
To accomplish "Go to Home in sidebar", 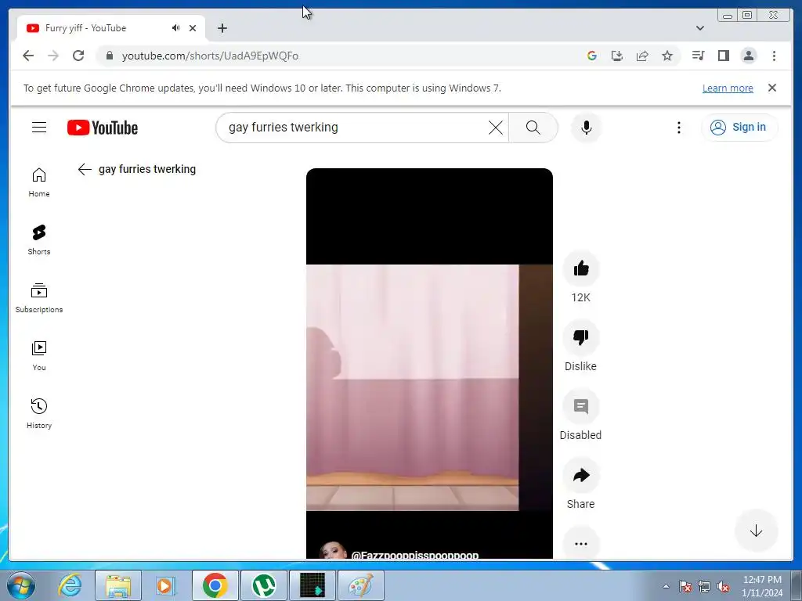I will click(39, 182).
